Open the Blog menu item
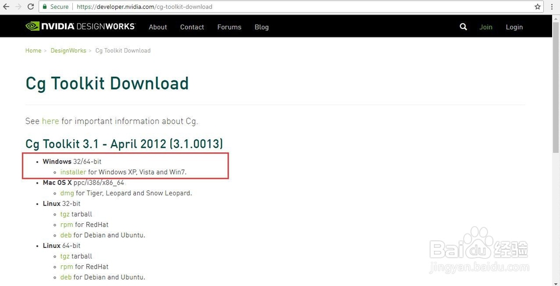Image resolution: width=560 pixels, height=286 pixels. coord(262,27)
